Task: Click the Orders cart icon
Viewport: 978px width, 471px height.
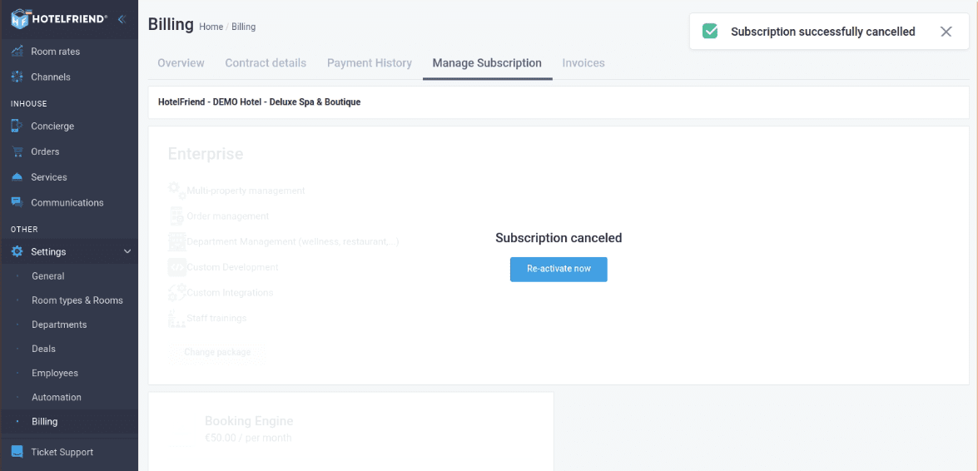Action: [x=17, y=151]
